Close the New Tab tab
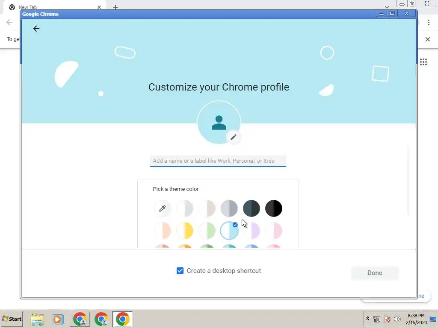This screenshot has height=328, width=438. (x=99, y=7)
